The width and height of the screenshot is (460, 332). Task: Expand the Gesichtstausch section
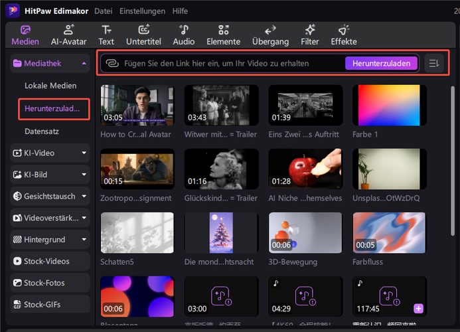[x=50, y=197]
